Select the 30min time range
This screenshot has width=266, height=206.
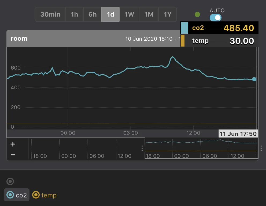pos(50,14)
